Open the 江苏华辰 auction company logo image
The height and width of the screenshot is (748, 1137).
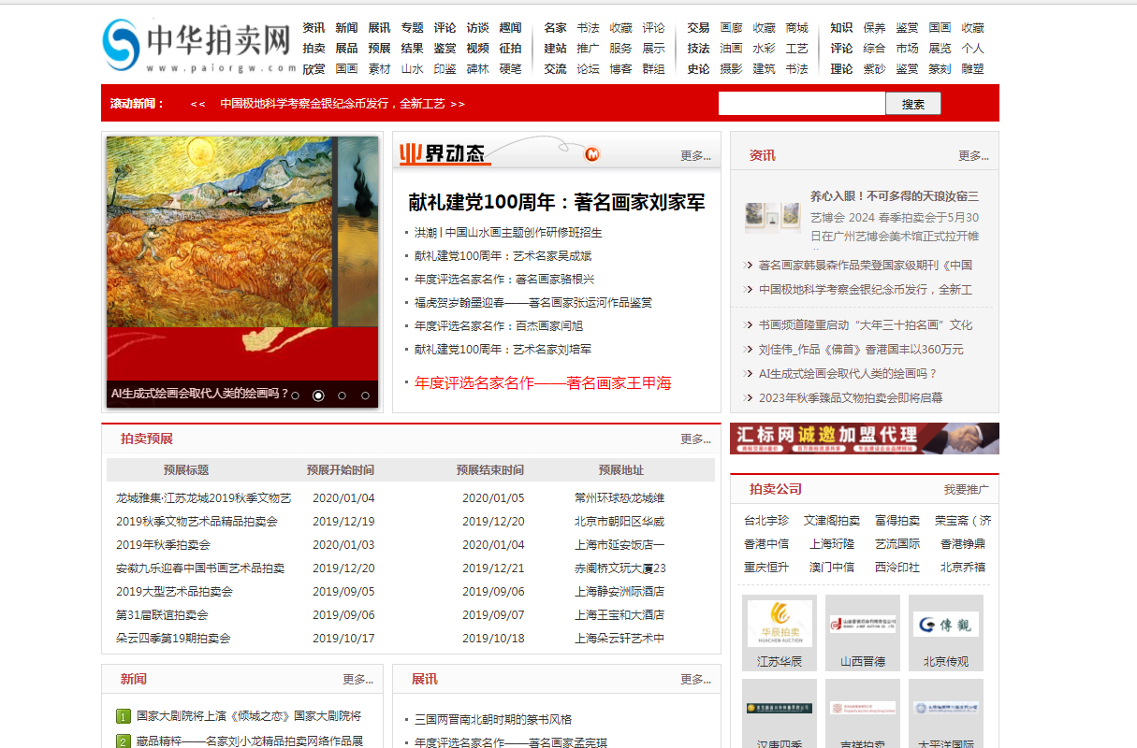pyautogui.click(x=780, y=624)
